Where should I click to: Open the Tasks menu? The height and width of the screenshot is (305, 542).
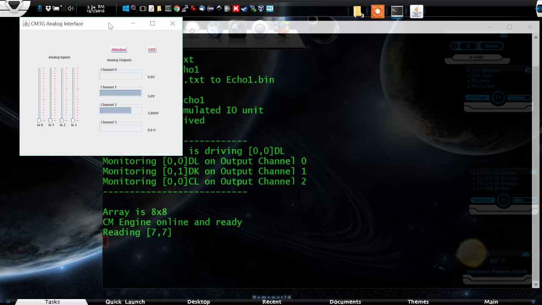[53, 302]
